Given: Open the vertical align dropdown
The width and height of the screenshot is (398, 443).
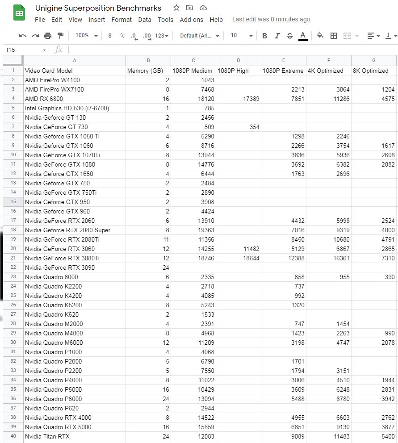Looking at the screenshot, I should [391, 36].
